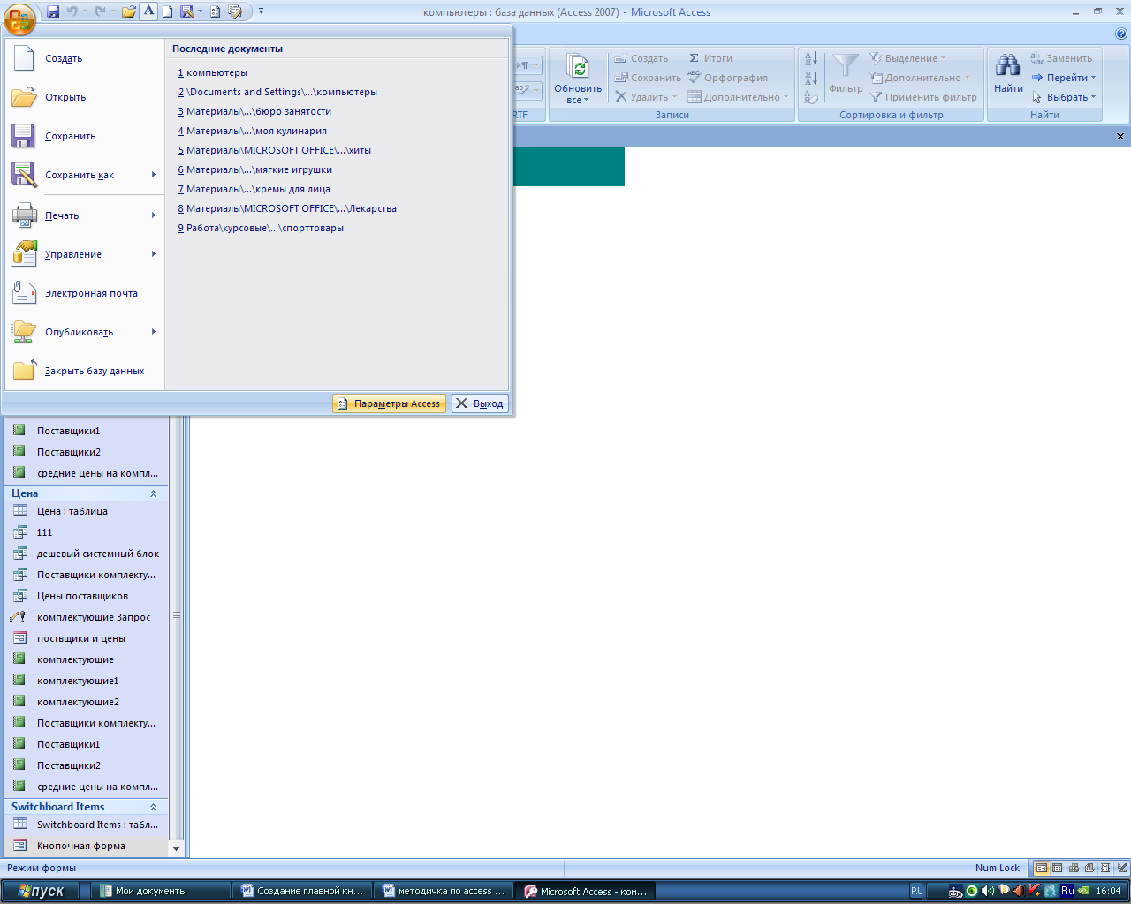Click the blank page icon in Quick Access
Viewport: 1131px width, 904px height.
(x=167, y=11)
